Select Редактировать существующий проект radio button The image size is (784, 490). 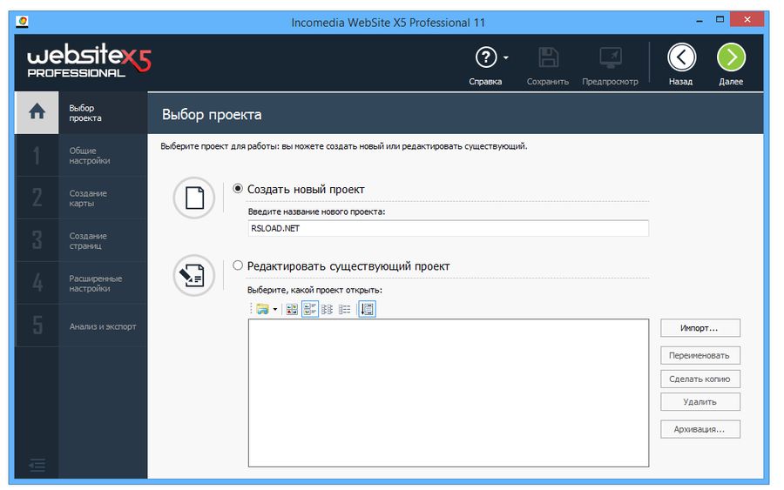coord(238,265)
